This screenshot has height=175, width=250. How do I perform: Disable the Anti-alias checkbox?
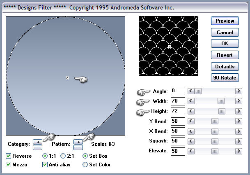(x=45, y=164)
